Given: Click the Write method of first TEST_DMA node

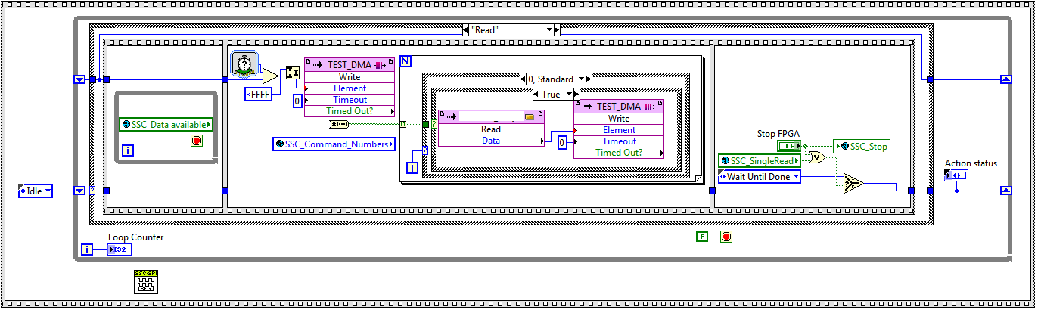Looking at the screenshot, I should click(349, 77).
